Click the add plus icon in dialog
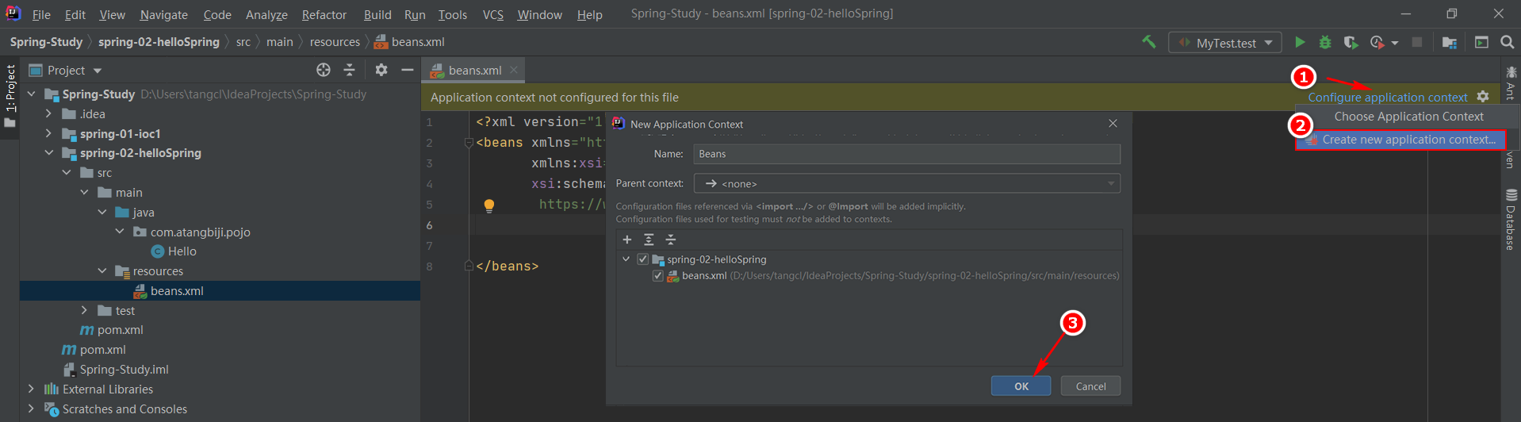1521x422 pixels. click(627, 240)
